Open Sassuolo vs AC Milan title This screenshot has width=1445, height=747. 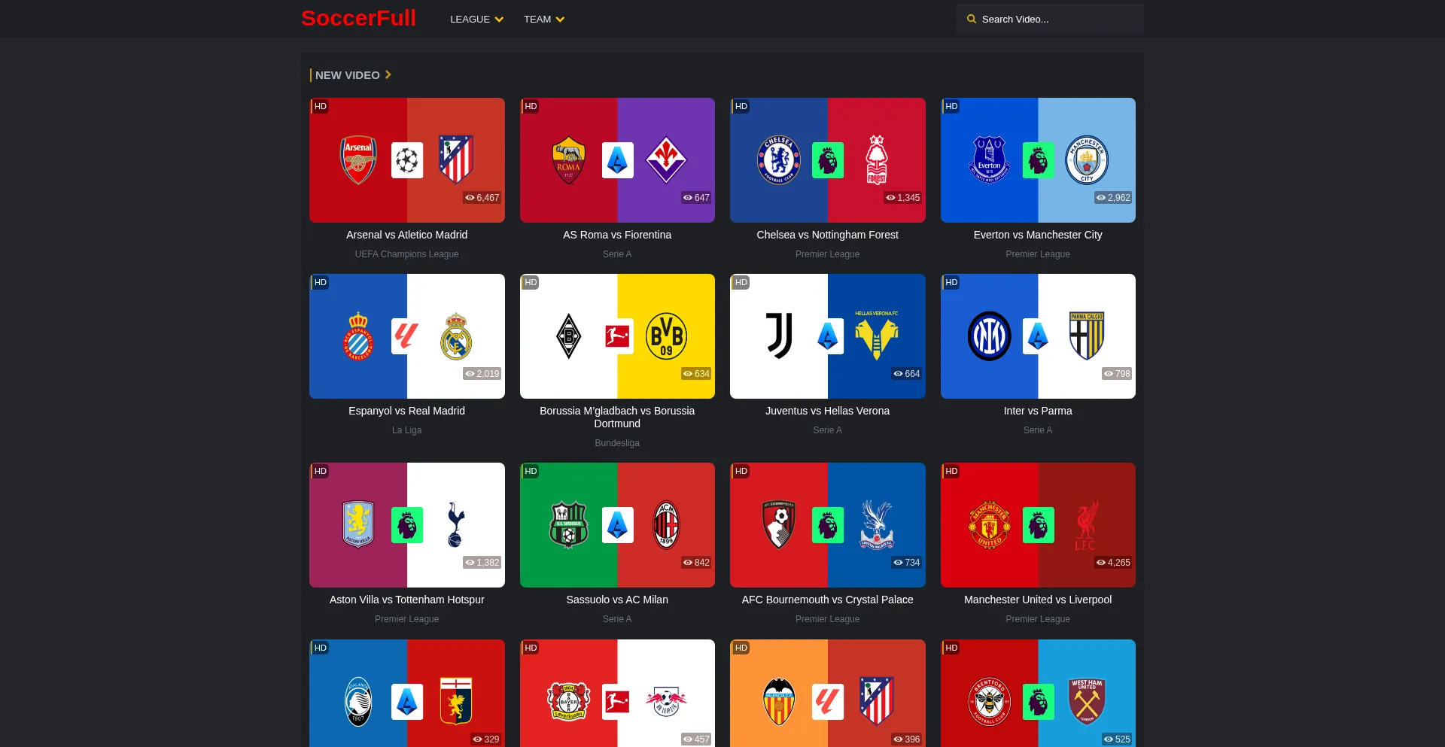[x=617, y=600]
